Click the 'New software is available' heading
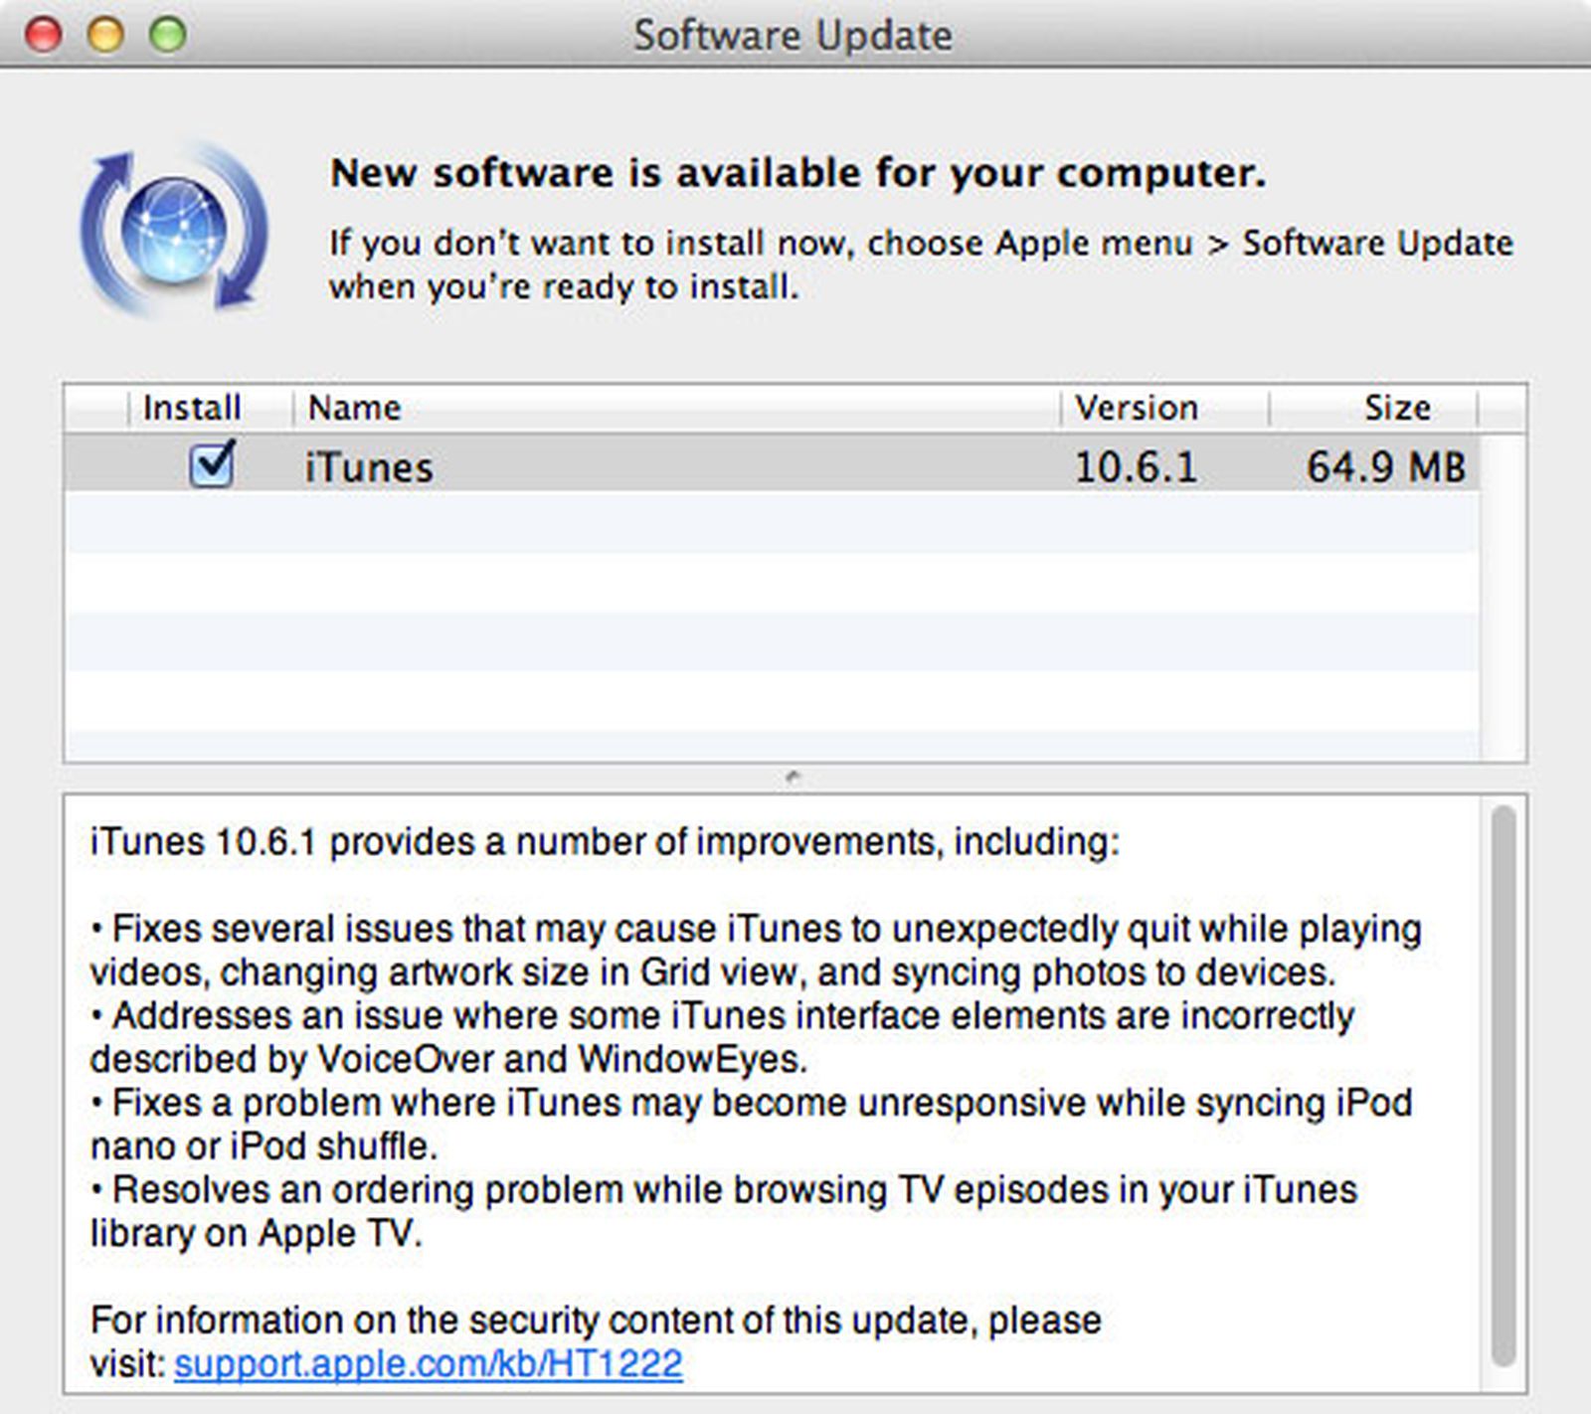Screen dimensions: 1591x1414 pos(797,173)
